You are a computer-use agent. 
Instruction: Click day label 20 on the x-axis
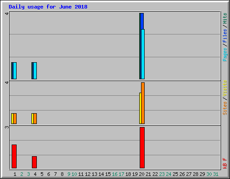click(142, 174)
